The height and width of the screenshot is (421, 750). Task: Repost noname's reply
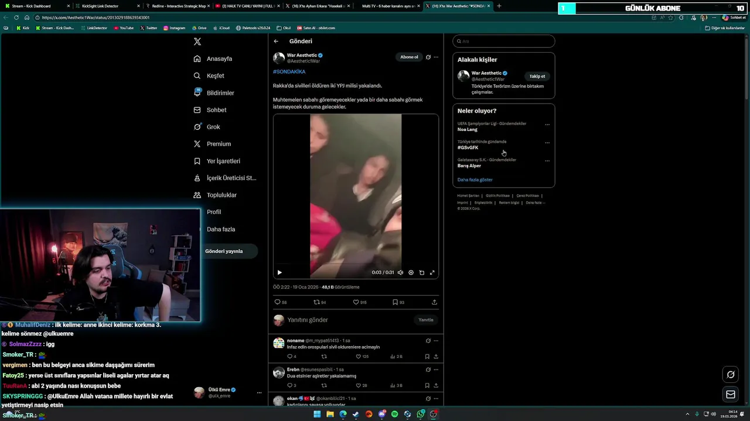pyautogui.click(x=324, y=357)
